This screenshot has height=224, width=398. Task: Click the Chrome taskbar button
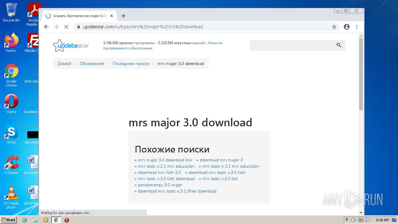click(x=56, y=220)
